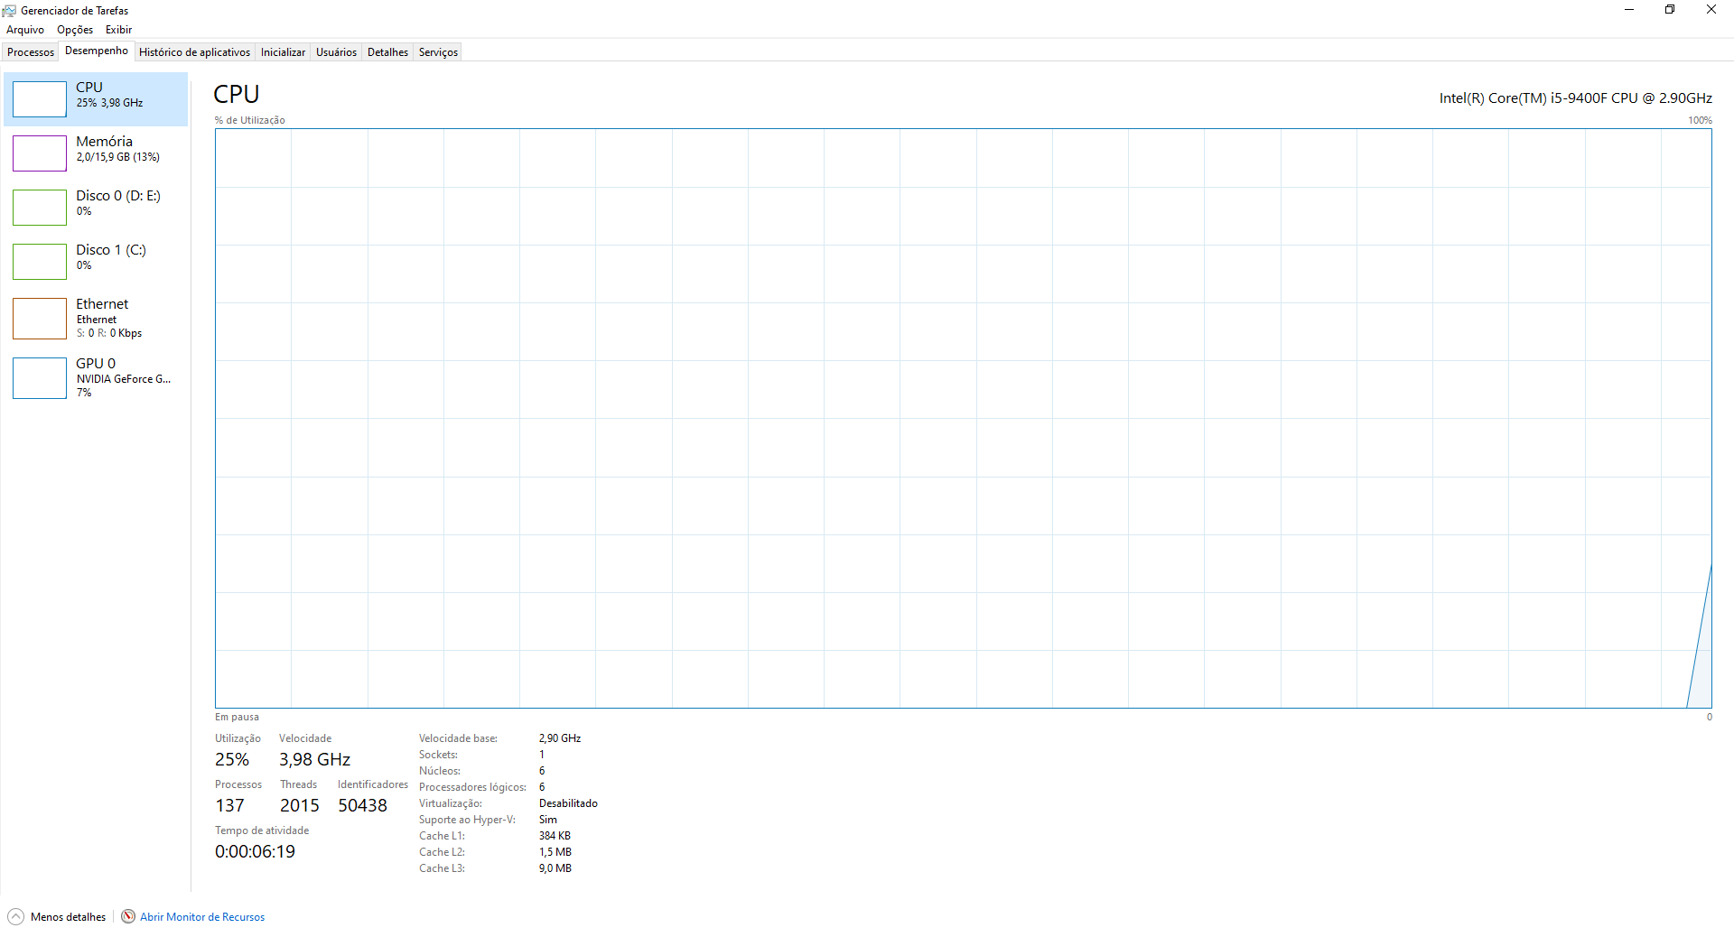The width and height of the screenshot is (1734, 937).
Task: Go to the Usuários tab
Action: pos(336,52)
